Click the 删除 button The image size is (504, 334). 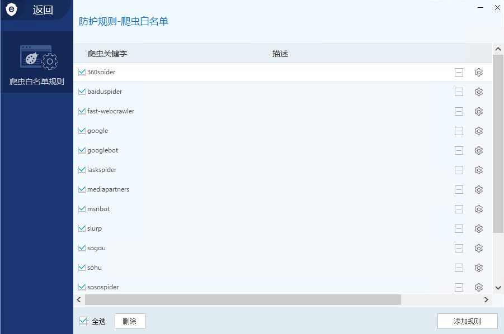pos(130,321)
